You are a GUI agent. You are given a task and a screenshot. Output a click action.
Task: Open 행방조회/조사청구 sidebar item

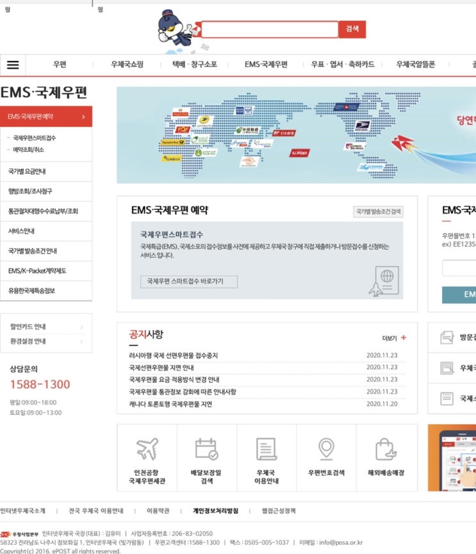[x=46, y=191]
